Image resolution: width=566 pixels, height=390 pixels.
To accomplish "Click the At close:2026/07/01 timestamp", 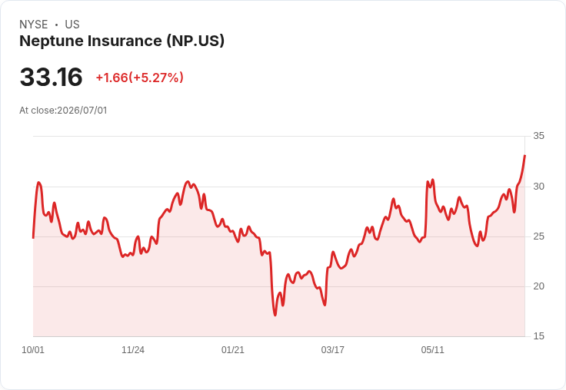I will (x=63, y=111).
